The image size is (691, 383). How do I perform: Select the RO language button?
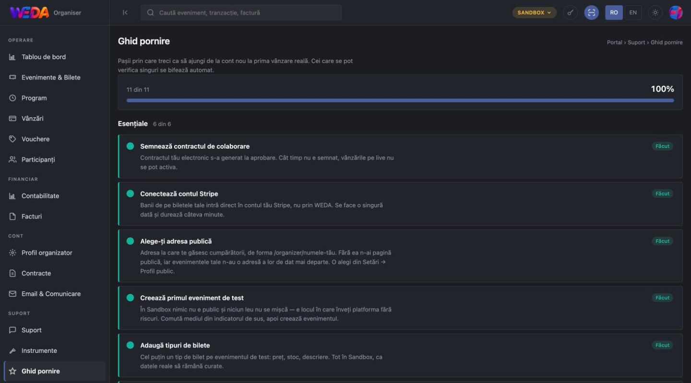(614, 12)
